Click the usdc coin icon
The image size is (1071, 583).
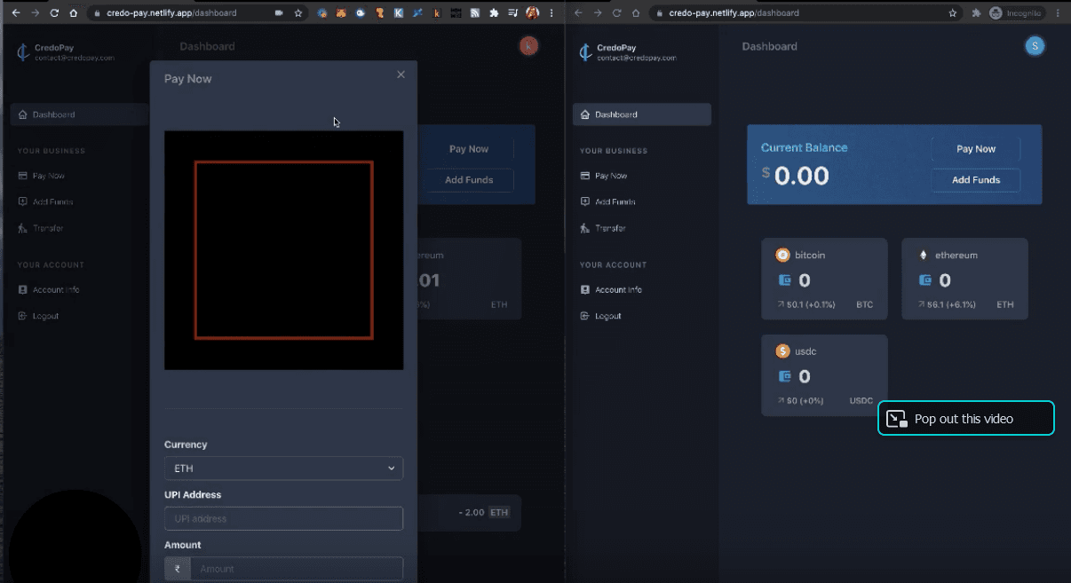pyautogui.click(x=782, y=351)
